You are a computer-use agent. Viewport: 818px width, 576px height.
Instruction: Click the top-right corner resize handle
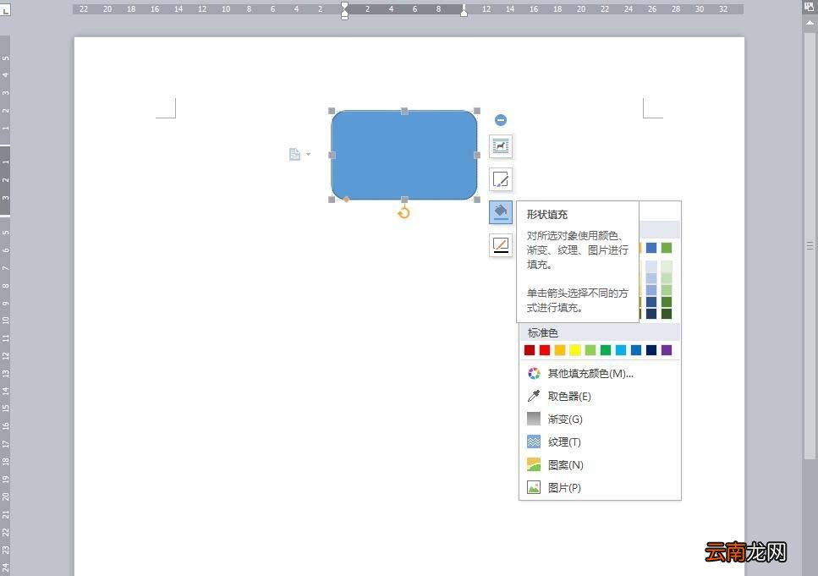(x=477, y=111)
